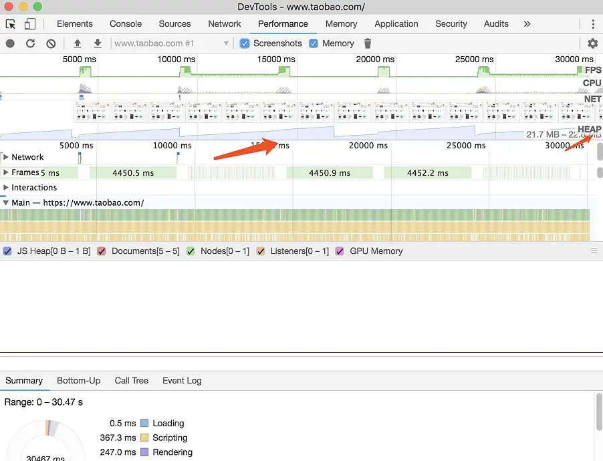The height and width of the screenshot is (461, 603).
Task: Toggle the device toolbar icon
Action: click(30, 24)
